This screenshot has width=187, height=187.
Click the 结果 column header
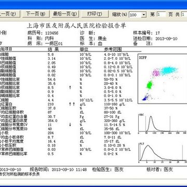coord(53,49)
